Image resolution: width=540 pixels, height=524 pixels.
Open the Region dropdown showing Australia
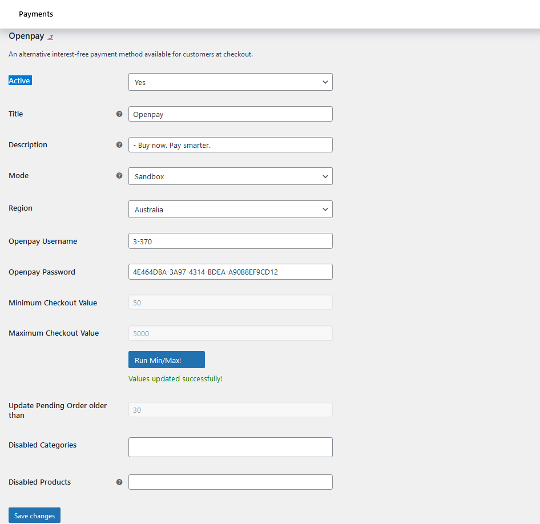(230, 209)
